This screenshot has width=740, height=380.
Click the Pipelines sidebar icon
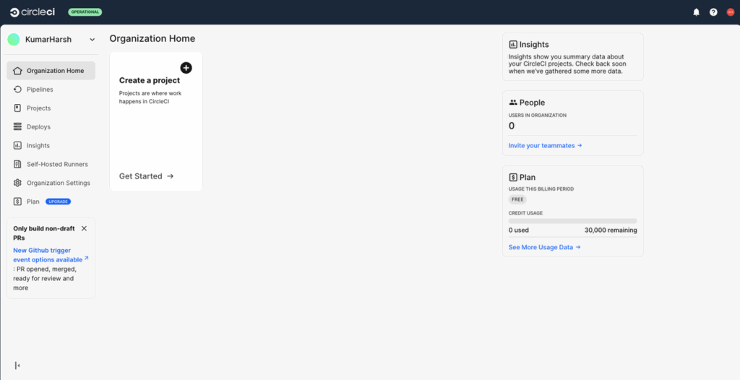coord(17,89)
